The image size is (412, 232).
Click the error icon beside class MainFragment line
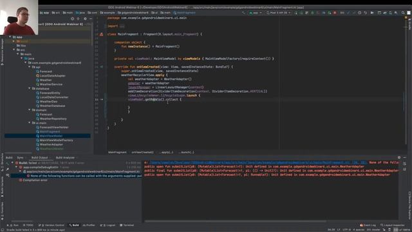tap(102, 34)
